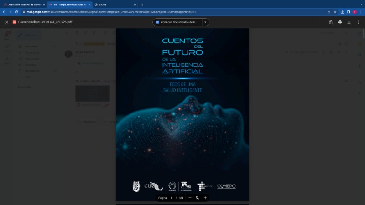
Task: Print the PDF using the printer icon
Action: coord(340,22)
